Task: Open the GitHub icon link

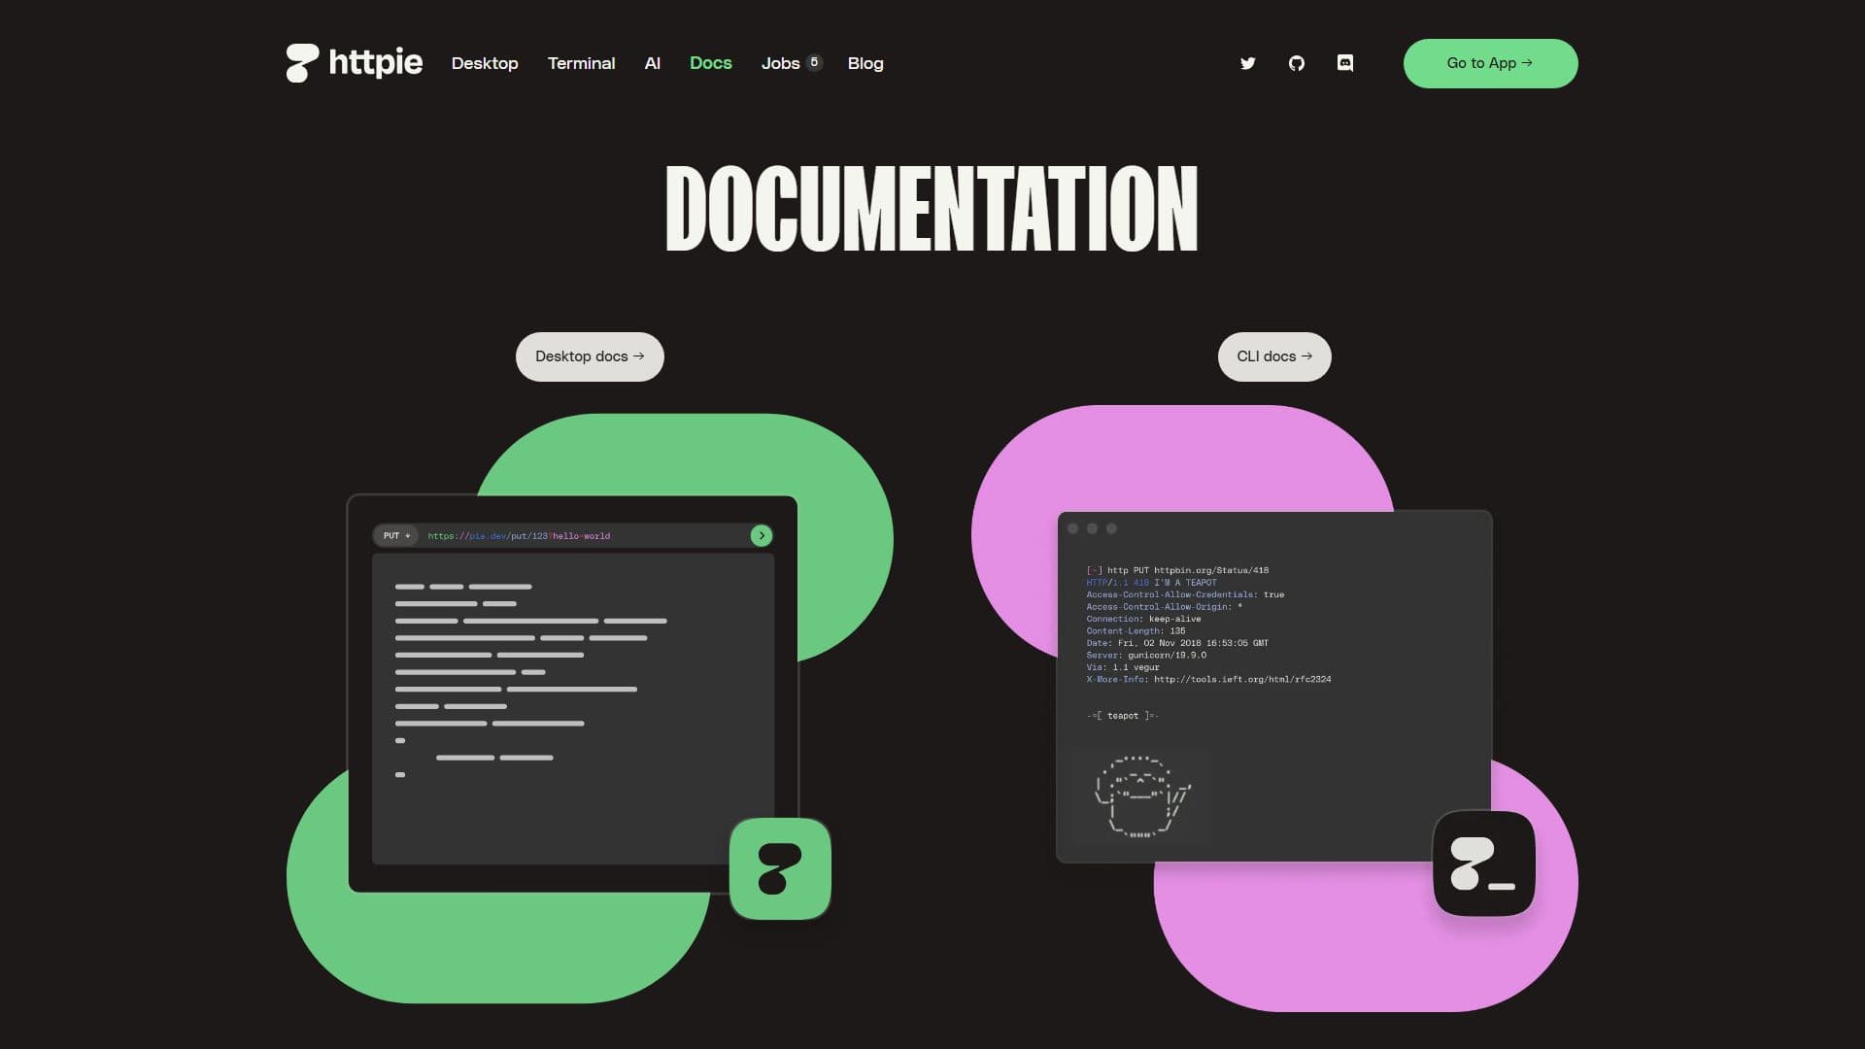Action: tap(1297, 63)
